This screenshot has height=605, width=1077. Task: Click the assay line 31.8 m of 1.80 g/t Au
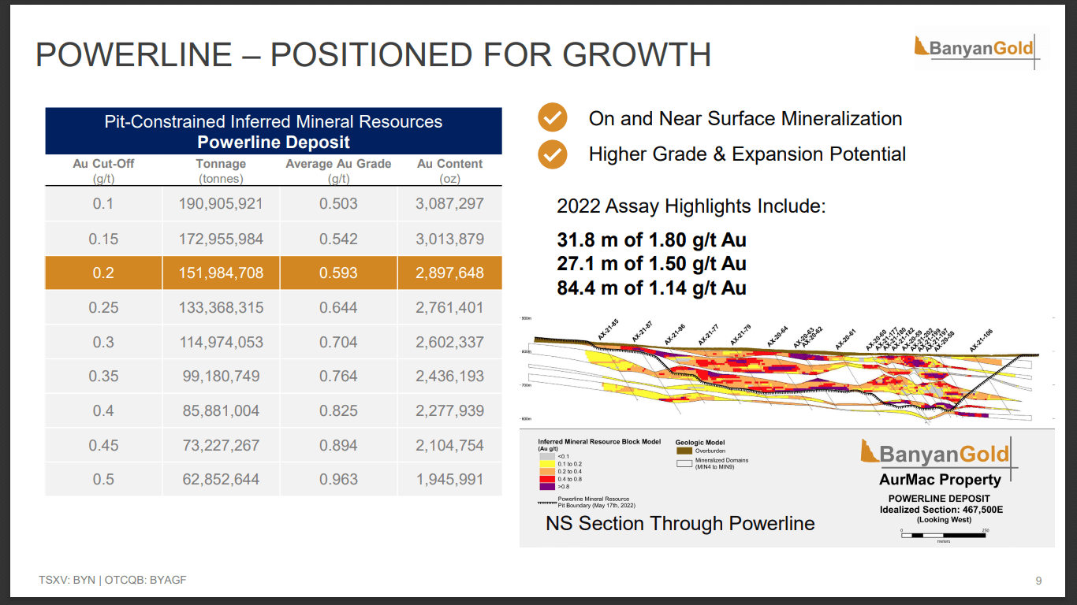pos(651,239)
